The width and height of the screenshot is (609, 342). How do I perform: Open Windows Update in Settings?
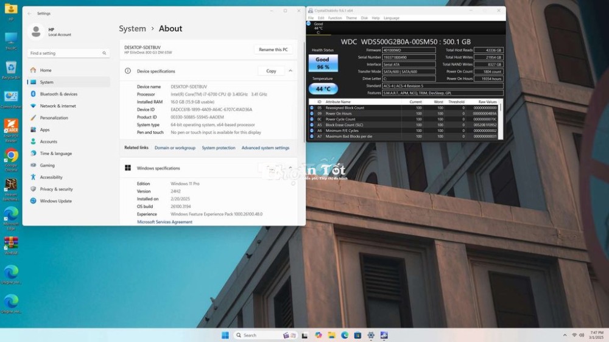tap(68, 201)
